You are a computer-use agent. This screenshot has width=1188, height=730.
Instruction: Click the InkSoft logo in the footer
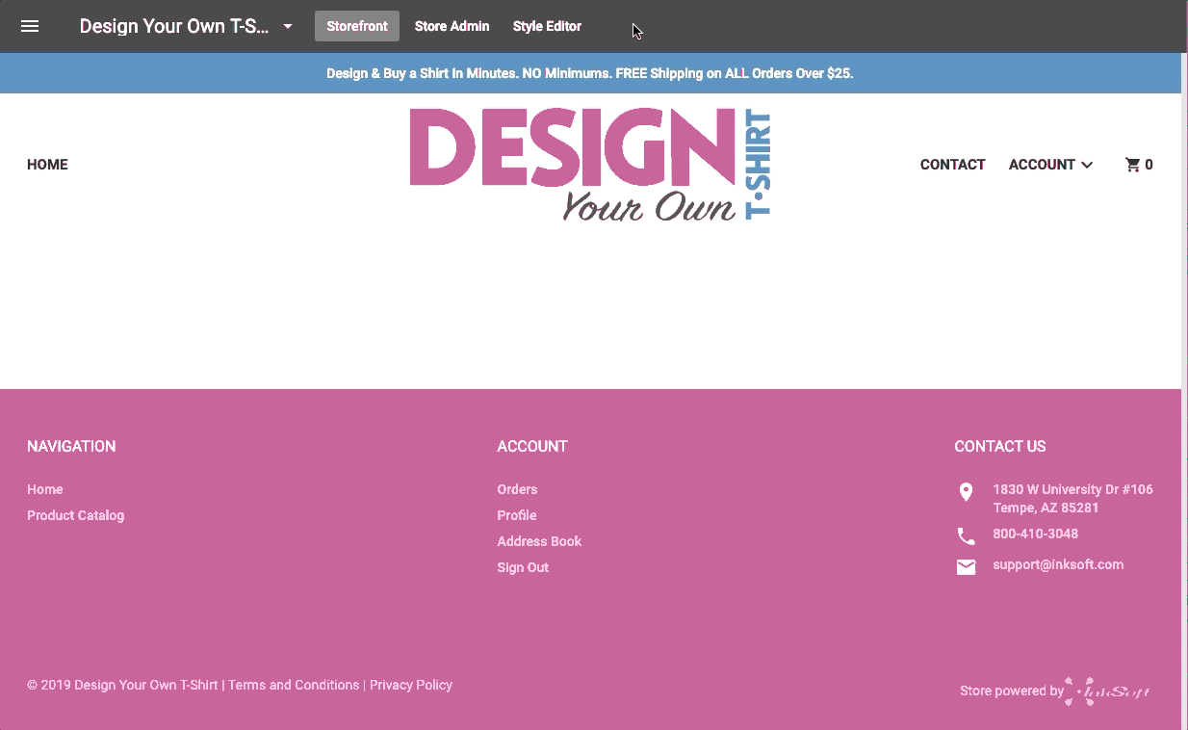(1107, 691)
